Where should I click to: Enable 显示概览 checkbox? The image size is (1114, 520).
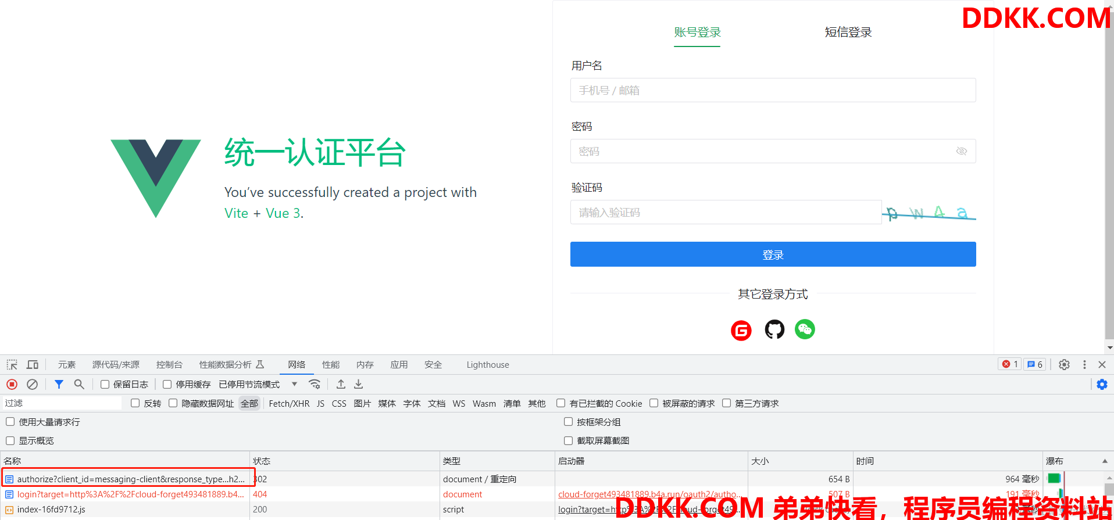(10, 440)
